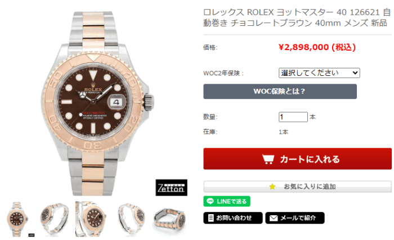Select the fifth lying-flat watch thumbnail

(x=170, y=219)
